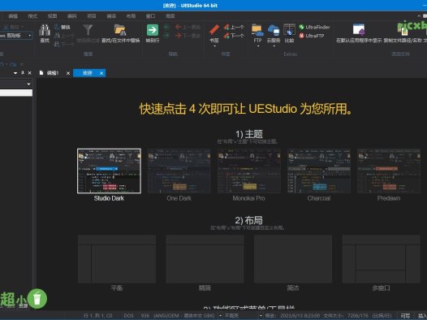Click code page 936 in status bar

pos(145,316)
